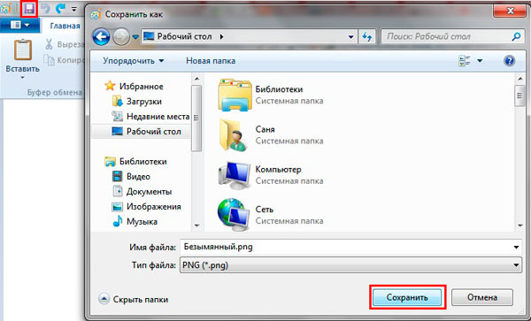Click the Копировать pages icon
531x321 pixels.
point(49,60)
